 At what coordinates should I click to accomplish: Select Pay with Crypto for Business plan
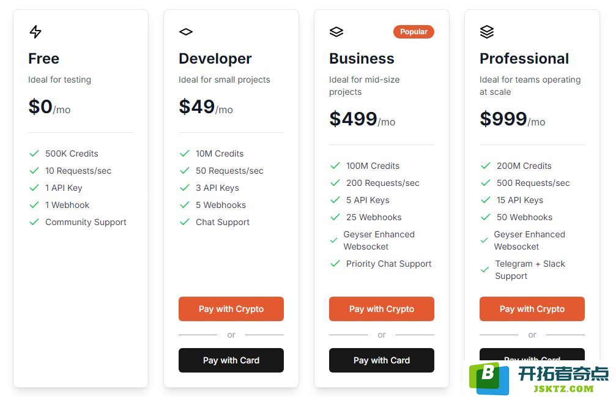pos(382,309)
